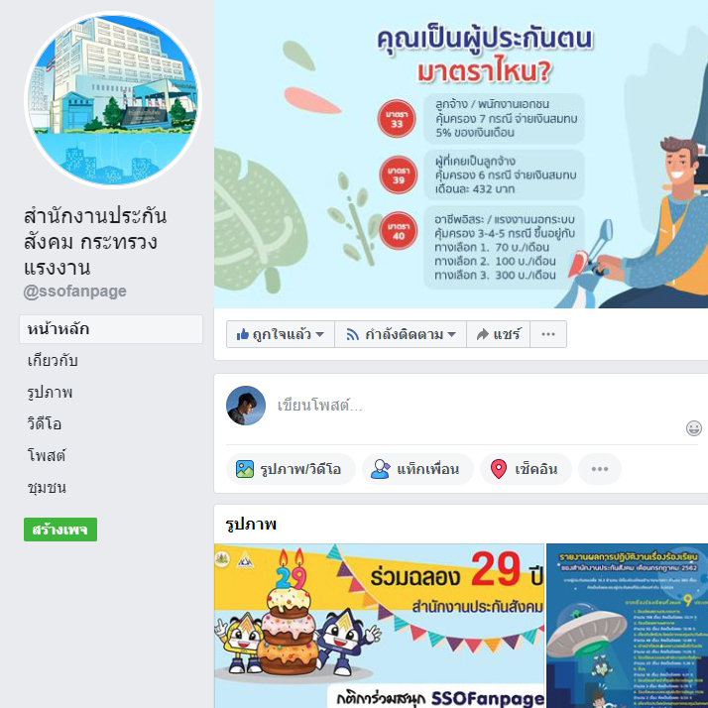Click the green สร้างเพจ button
The height and width of the screenshot is (708, 708).
click(60, 530)
